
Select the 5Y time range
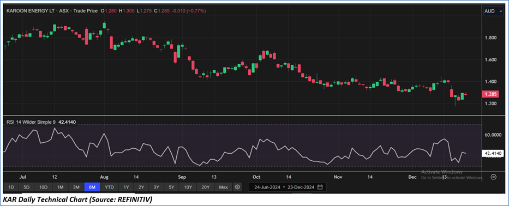[171, 187]
